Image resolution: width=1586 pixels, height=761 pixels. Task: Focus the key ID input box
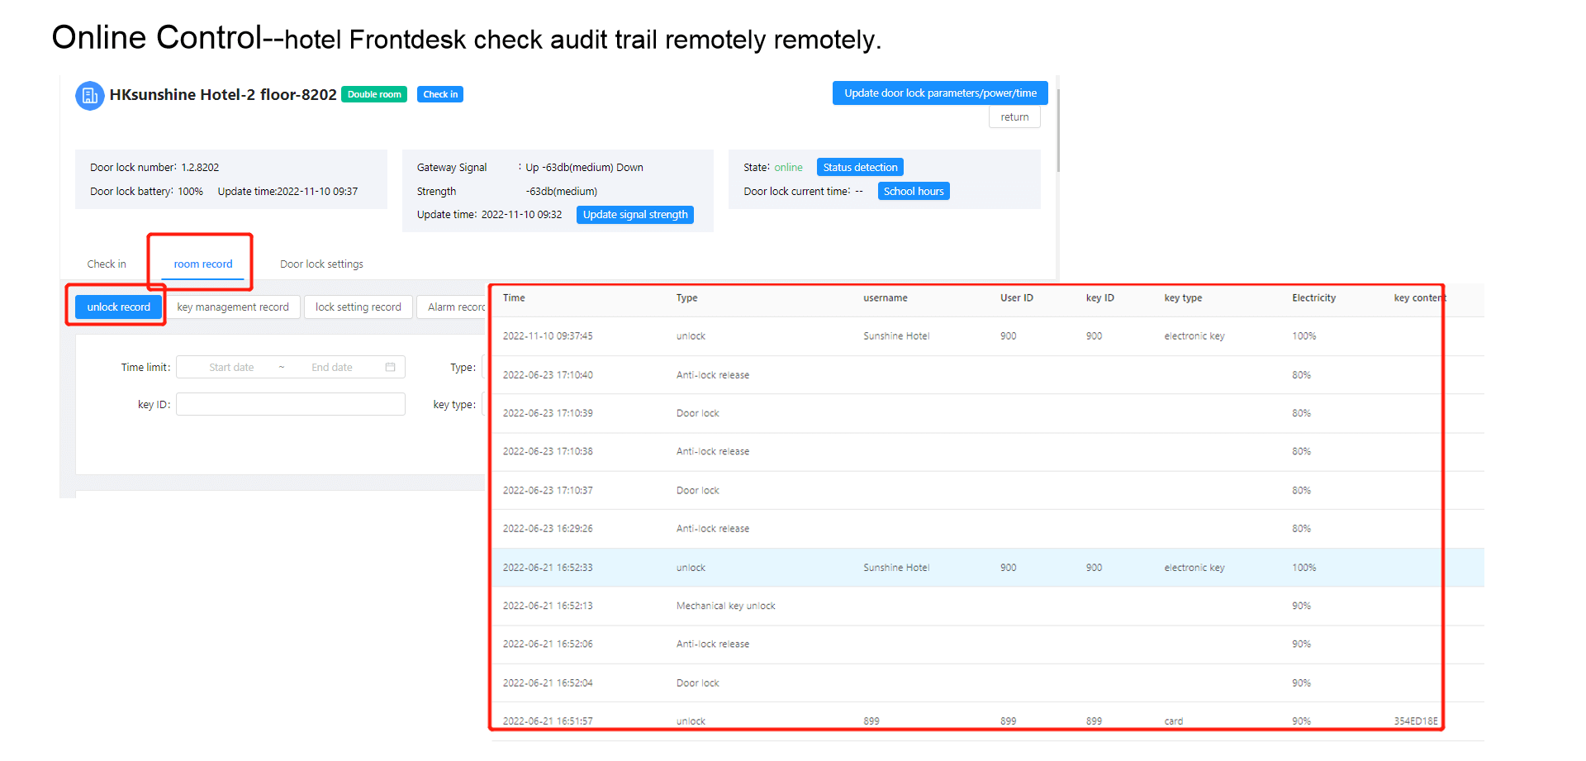tap(290, 405)
